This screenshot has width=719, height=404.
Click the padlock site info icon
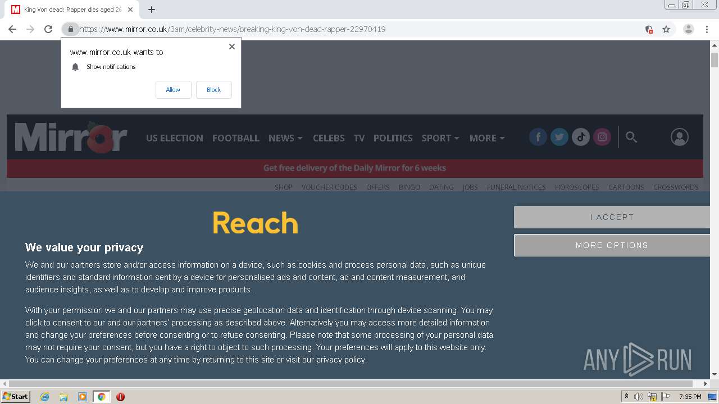(x=70, y=29)
